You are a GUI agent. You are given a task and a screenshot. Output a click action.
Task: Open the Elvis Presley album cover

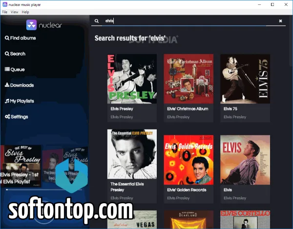click(132, 79)
